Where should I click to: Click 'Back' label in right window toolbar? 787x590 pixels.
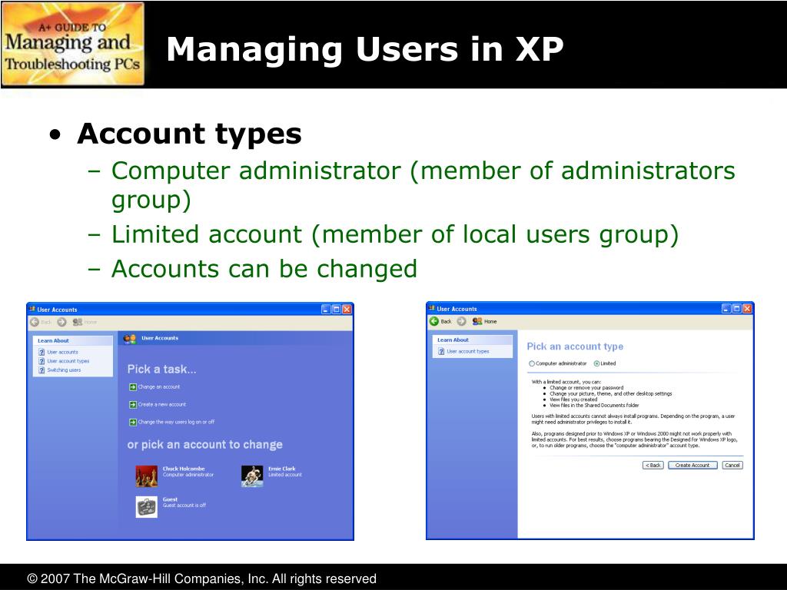(447, 322)
